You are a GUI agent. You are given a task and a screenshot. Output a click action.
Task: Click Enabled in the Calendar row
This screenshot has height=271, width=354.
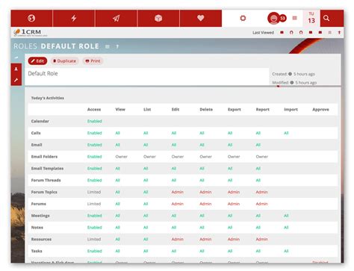pos(95,121)
